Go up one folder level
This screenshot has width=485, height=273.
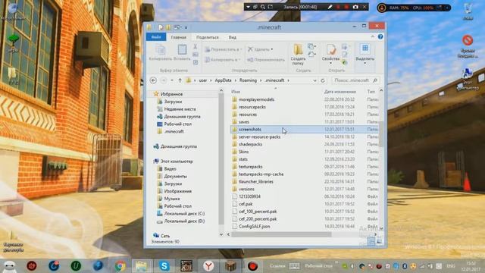[180, 80]
